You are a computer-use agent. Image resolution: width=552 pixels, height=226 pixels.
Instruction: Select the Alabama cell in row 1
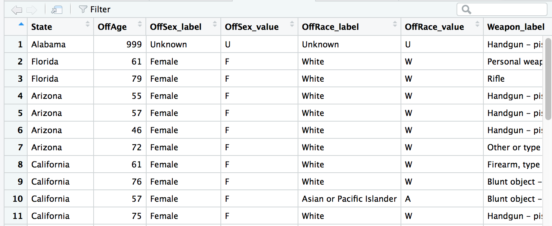point(60,44)
